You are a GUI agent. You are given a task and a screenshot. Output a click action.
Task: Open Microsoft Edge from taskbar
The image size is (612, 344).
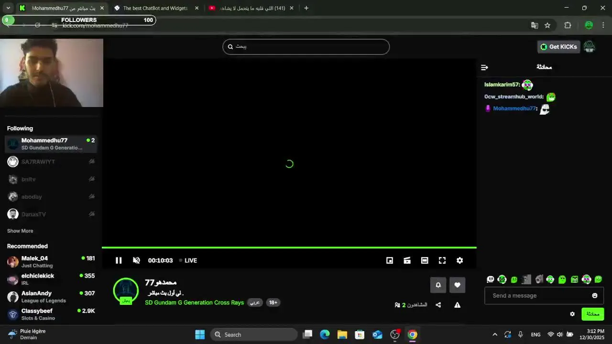pyautogui.click(x=325, y=334)
